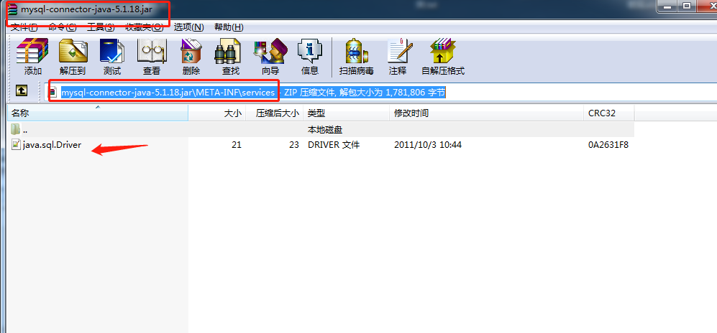
Task: Close the WinRAR window
Action: coord(706,6)
